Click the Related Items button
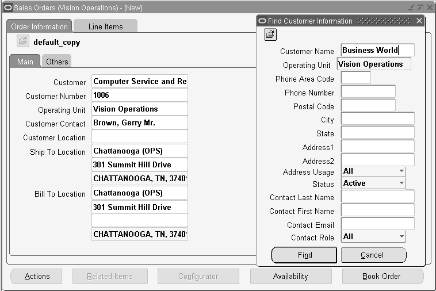436x291 pixels. (110, 276)
